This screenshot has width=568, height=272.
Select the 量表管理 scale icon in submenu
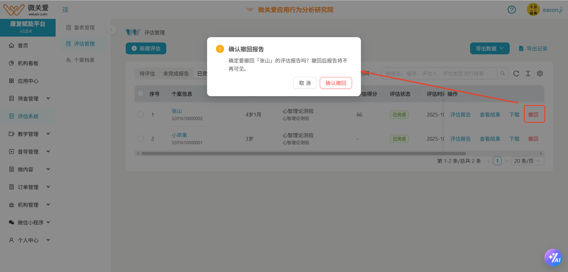[x=69, y=27]
